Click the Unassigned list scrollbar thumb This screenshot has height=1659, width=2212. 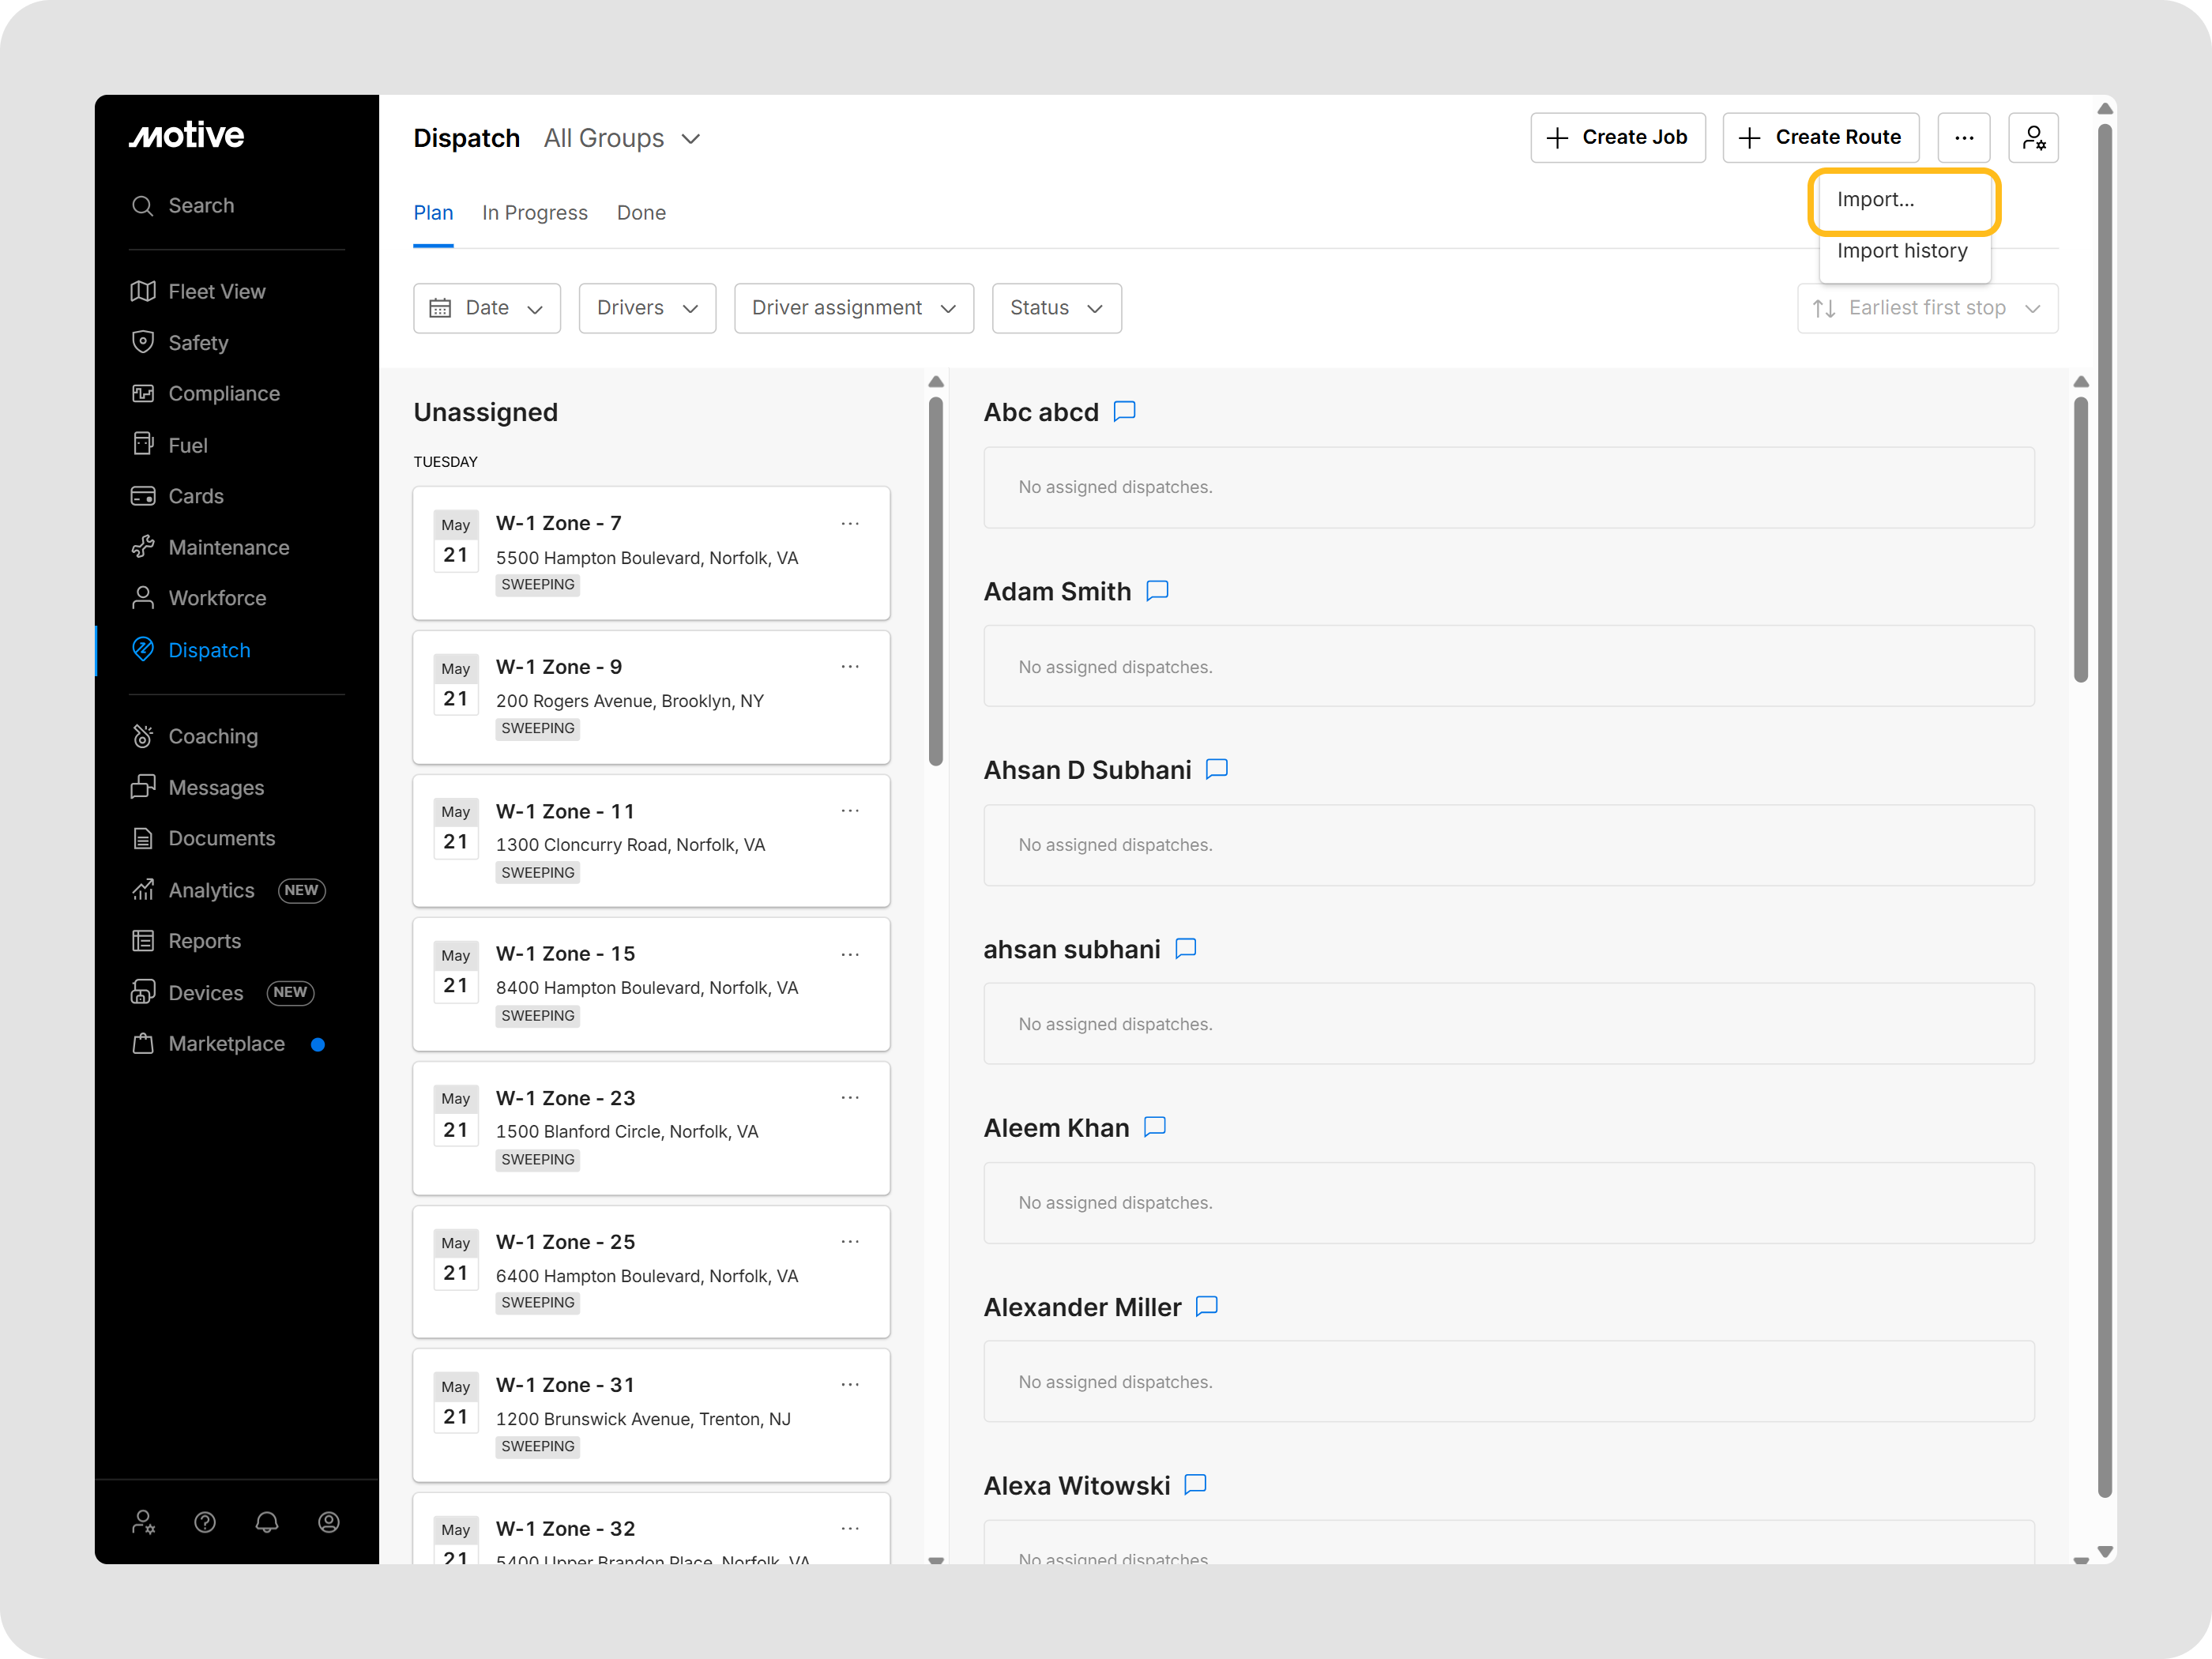(x=936, y=580)
